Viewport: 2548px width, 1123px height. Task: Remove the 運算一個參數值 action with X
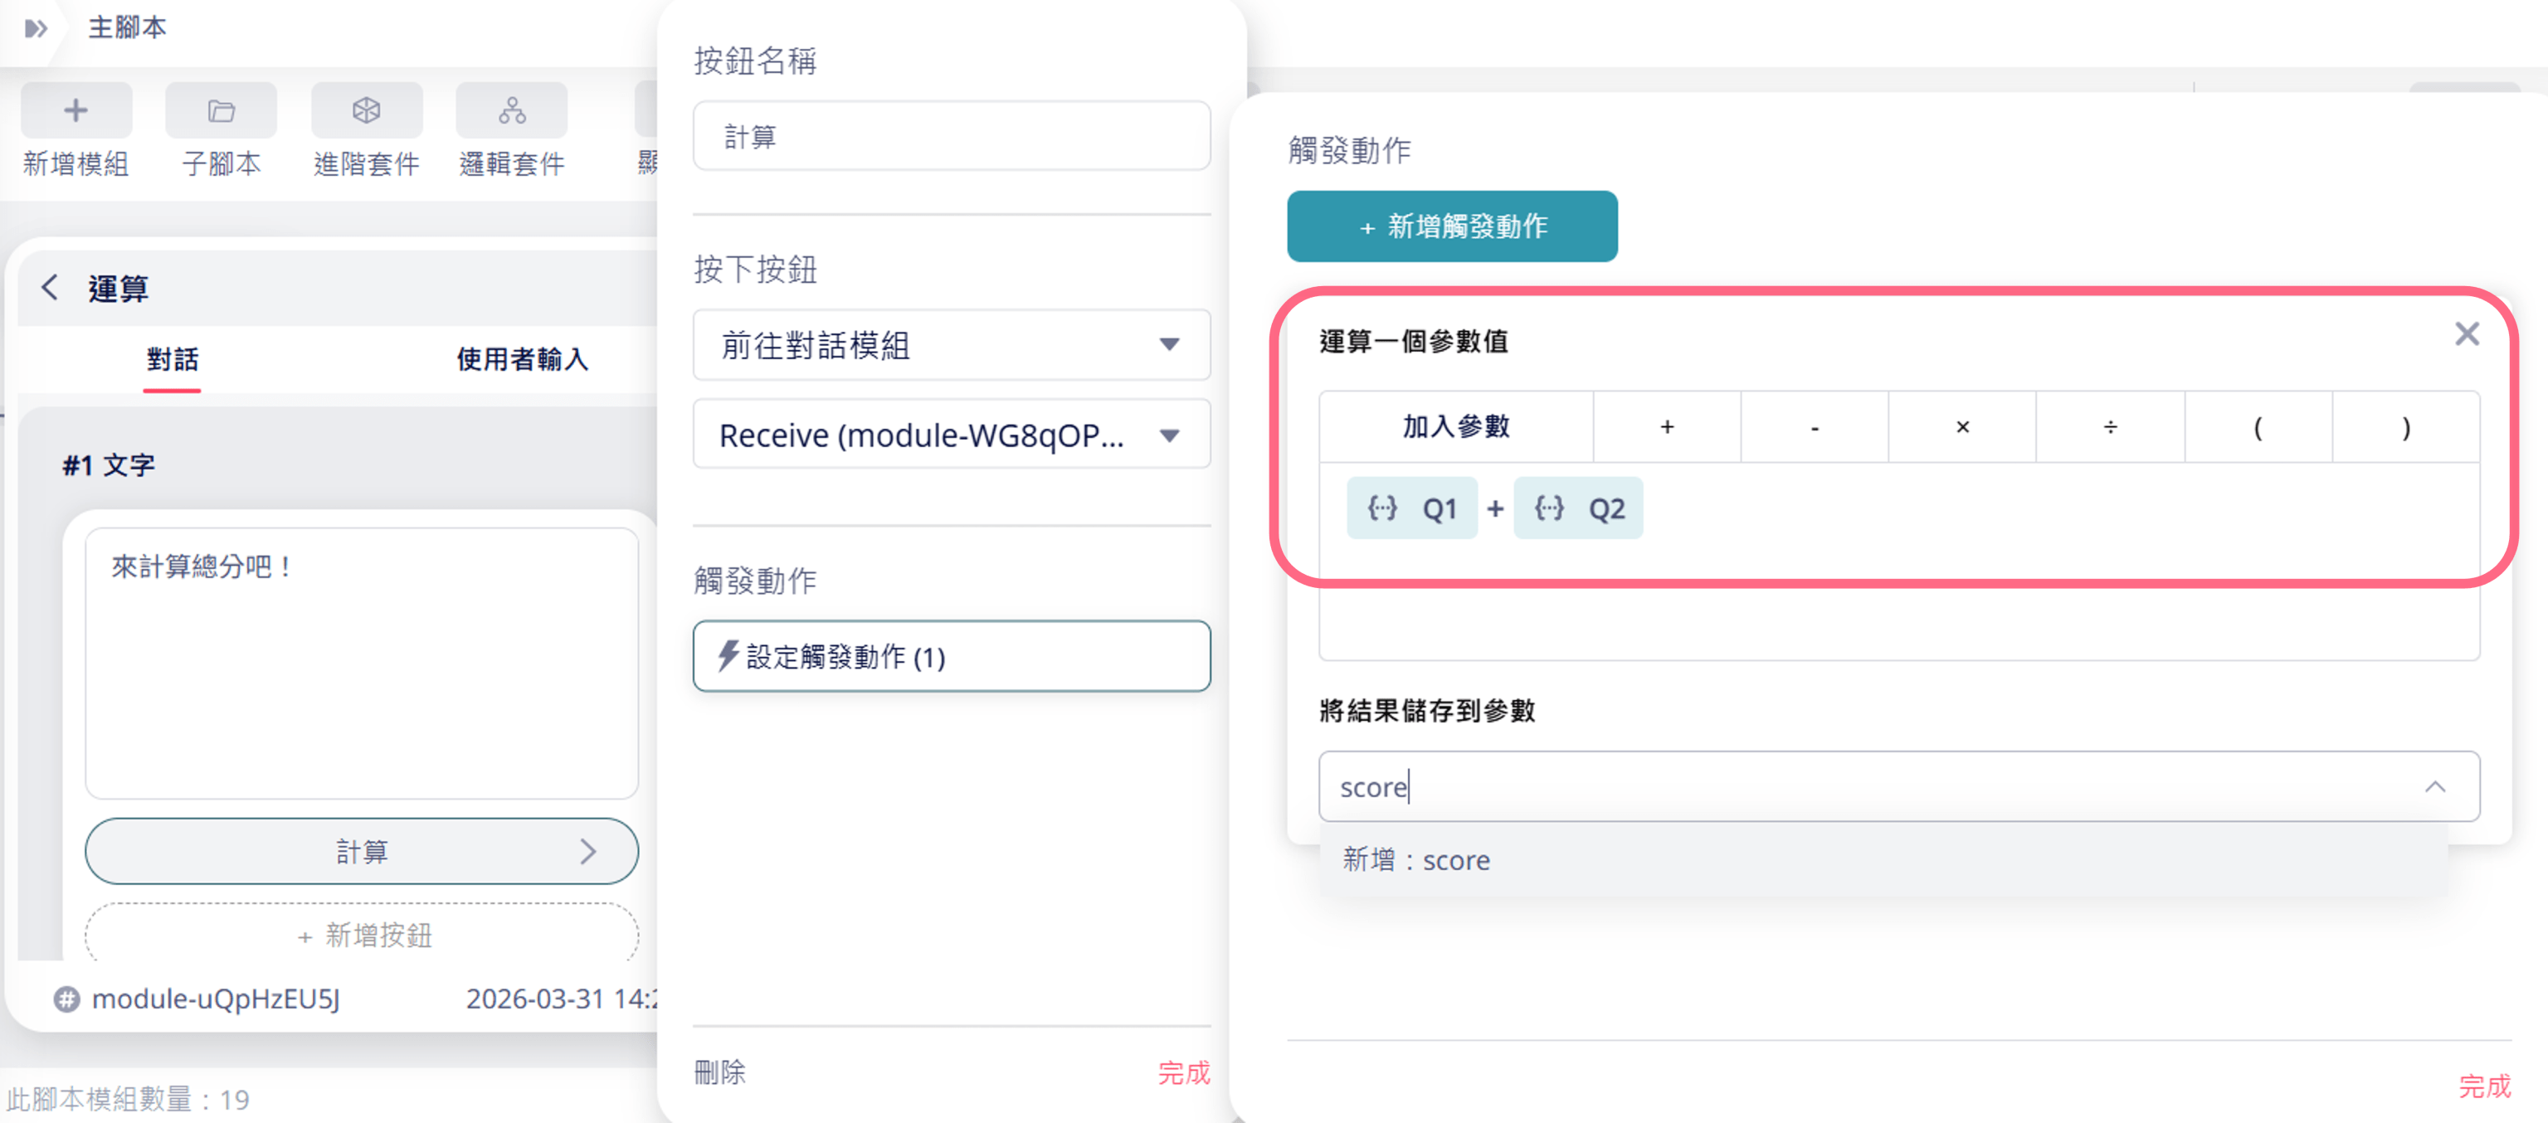pyautogui.click(x=2466, y=334)
